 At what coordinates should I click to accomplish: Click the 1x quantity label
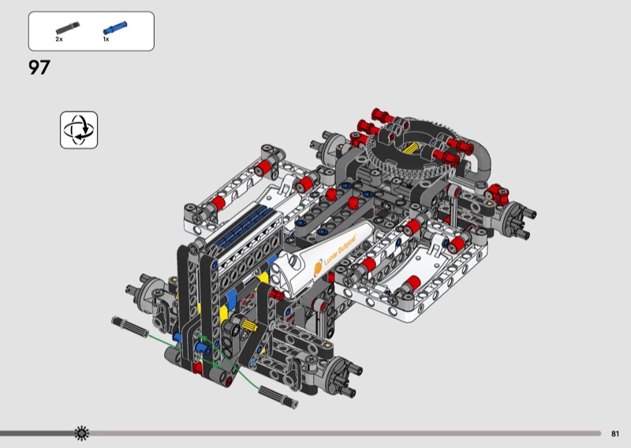point(105,39)
